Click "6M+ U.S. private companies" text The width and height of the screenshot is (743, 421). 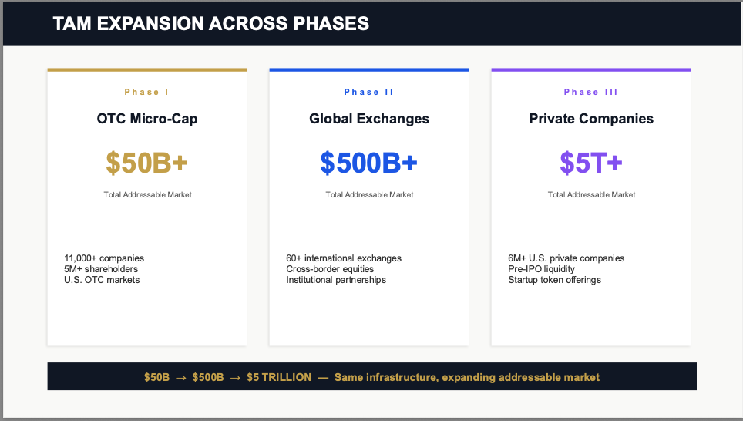[x=566, y=258]
